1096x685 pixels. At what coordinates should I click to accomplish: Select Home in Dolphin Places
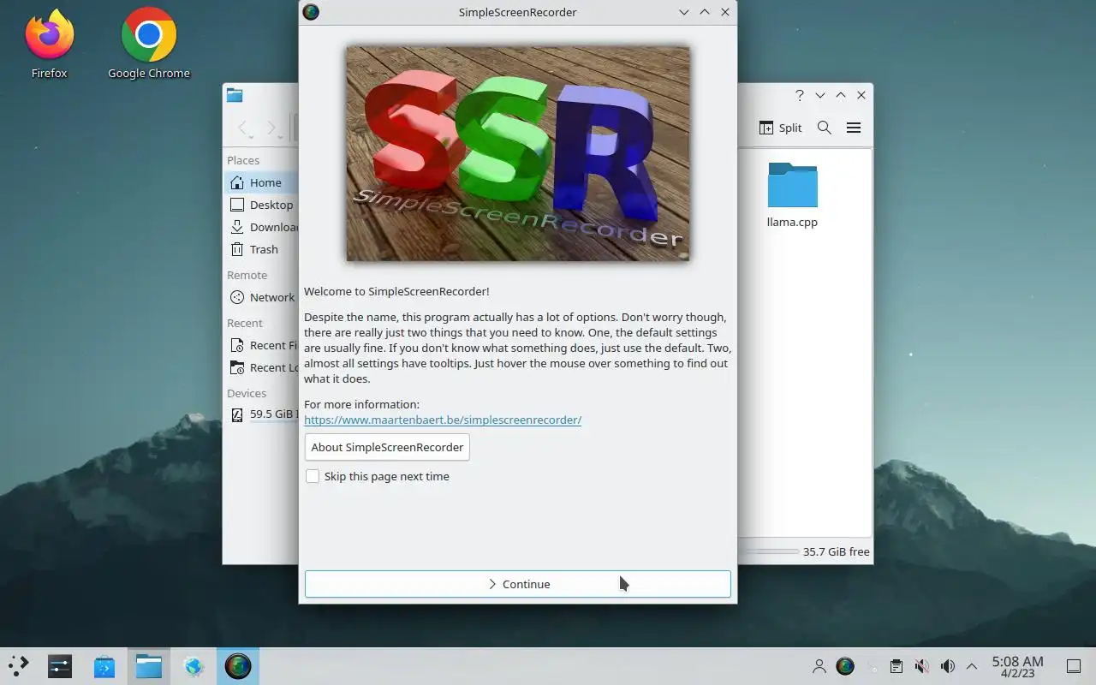tap(261, 182)
